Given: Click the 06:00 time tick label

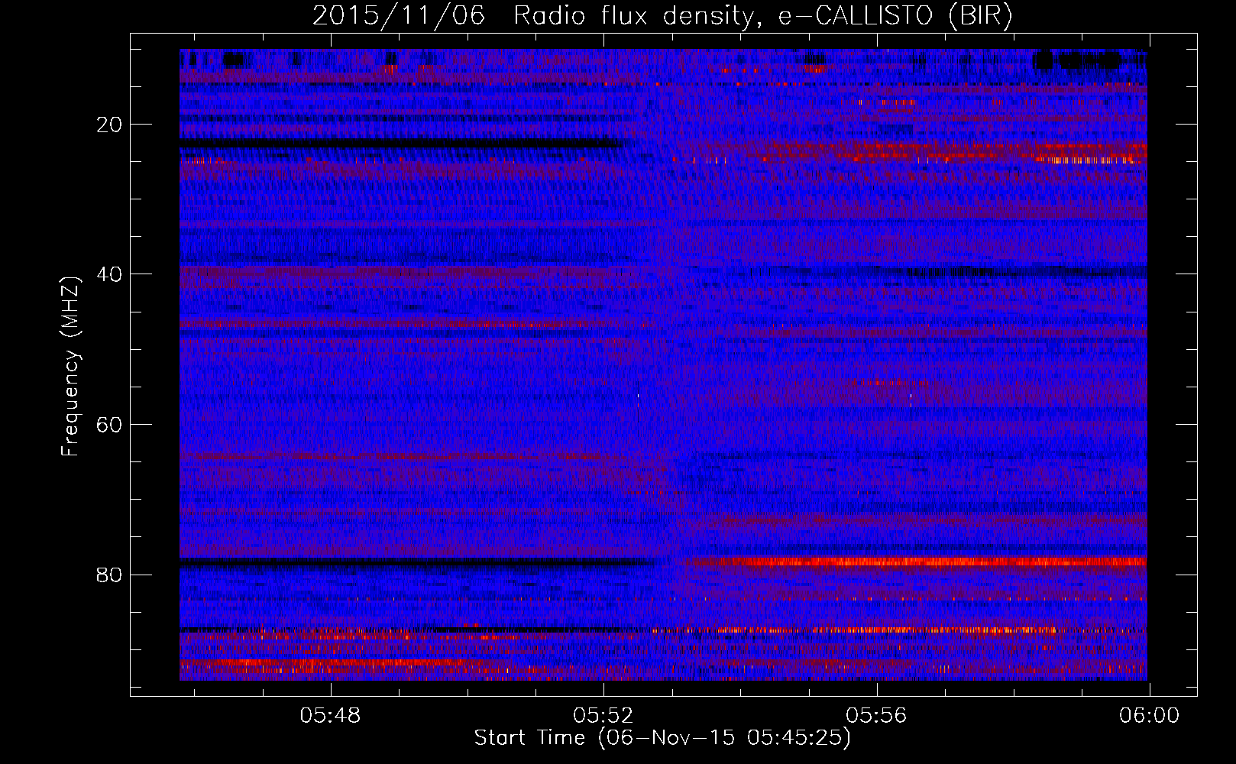Looking at the screenshot, I should coord(1150,716).
